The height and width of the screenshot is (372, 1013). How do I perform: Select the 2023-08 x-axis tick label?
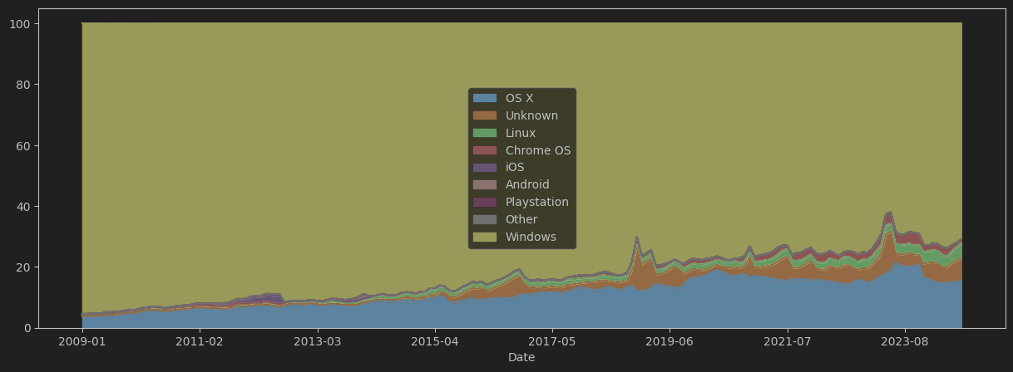coord(906,341)
